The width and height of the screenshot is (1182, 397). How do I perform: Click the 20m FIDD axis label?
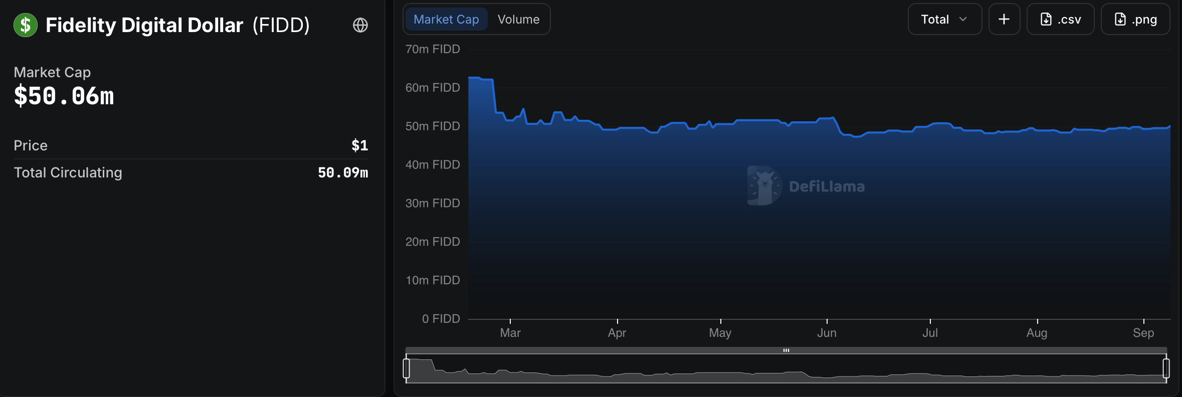tap(433, 242)
